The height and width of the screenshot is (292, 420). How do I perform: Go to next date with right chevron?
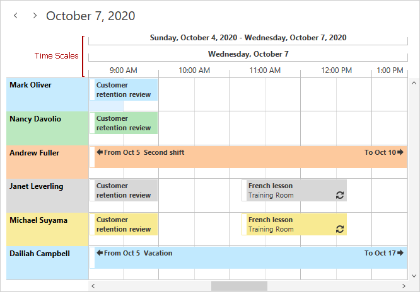coord(35,16)
